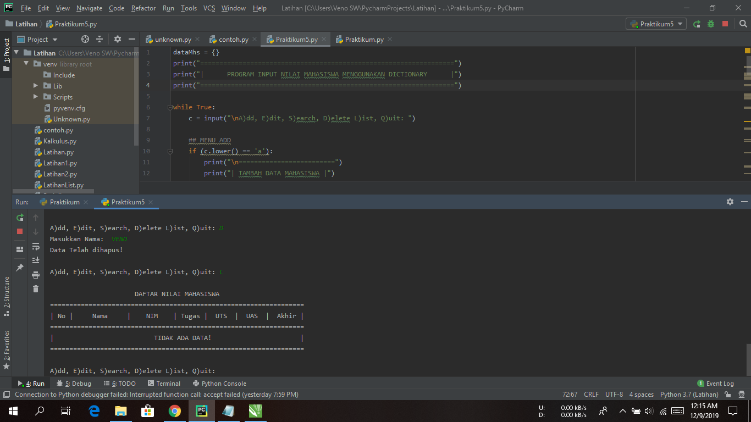
Task: Start debugging with the main toolbar bug icon
Action: [x=711, y=24]
